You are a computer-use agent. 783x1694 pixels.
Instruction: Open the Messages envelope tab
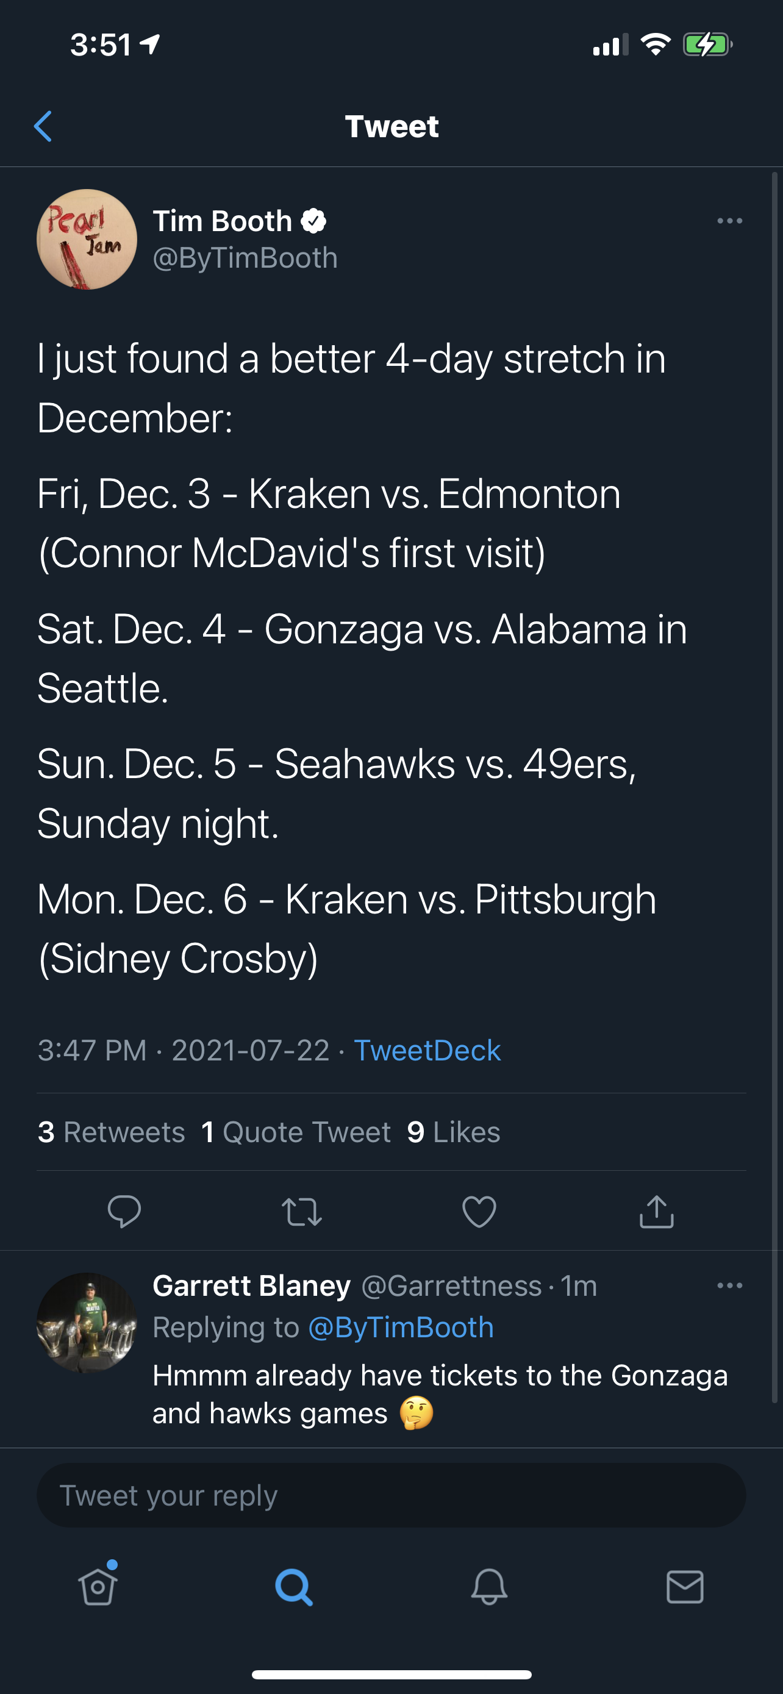pos(684,1587)
